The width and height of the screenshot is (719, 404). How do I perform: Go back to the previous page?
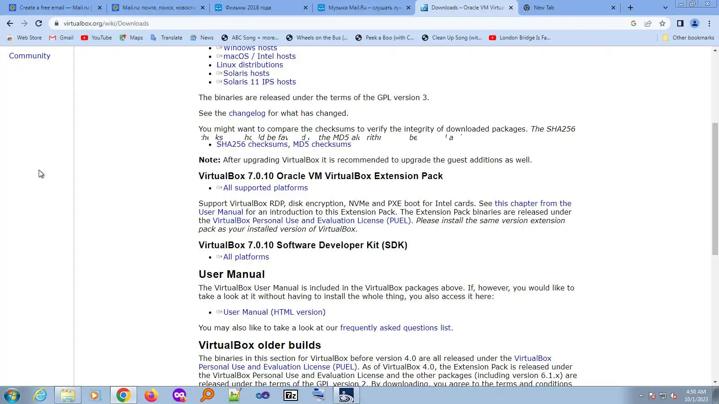(x=10, y=23)
